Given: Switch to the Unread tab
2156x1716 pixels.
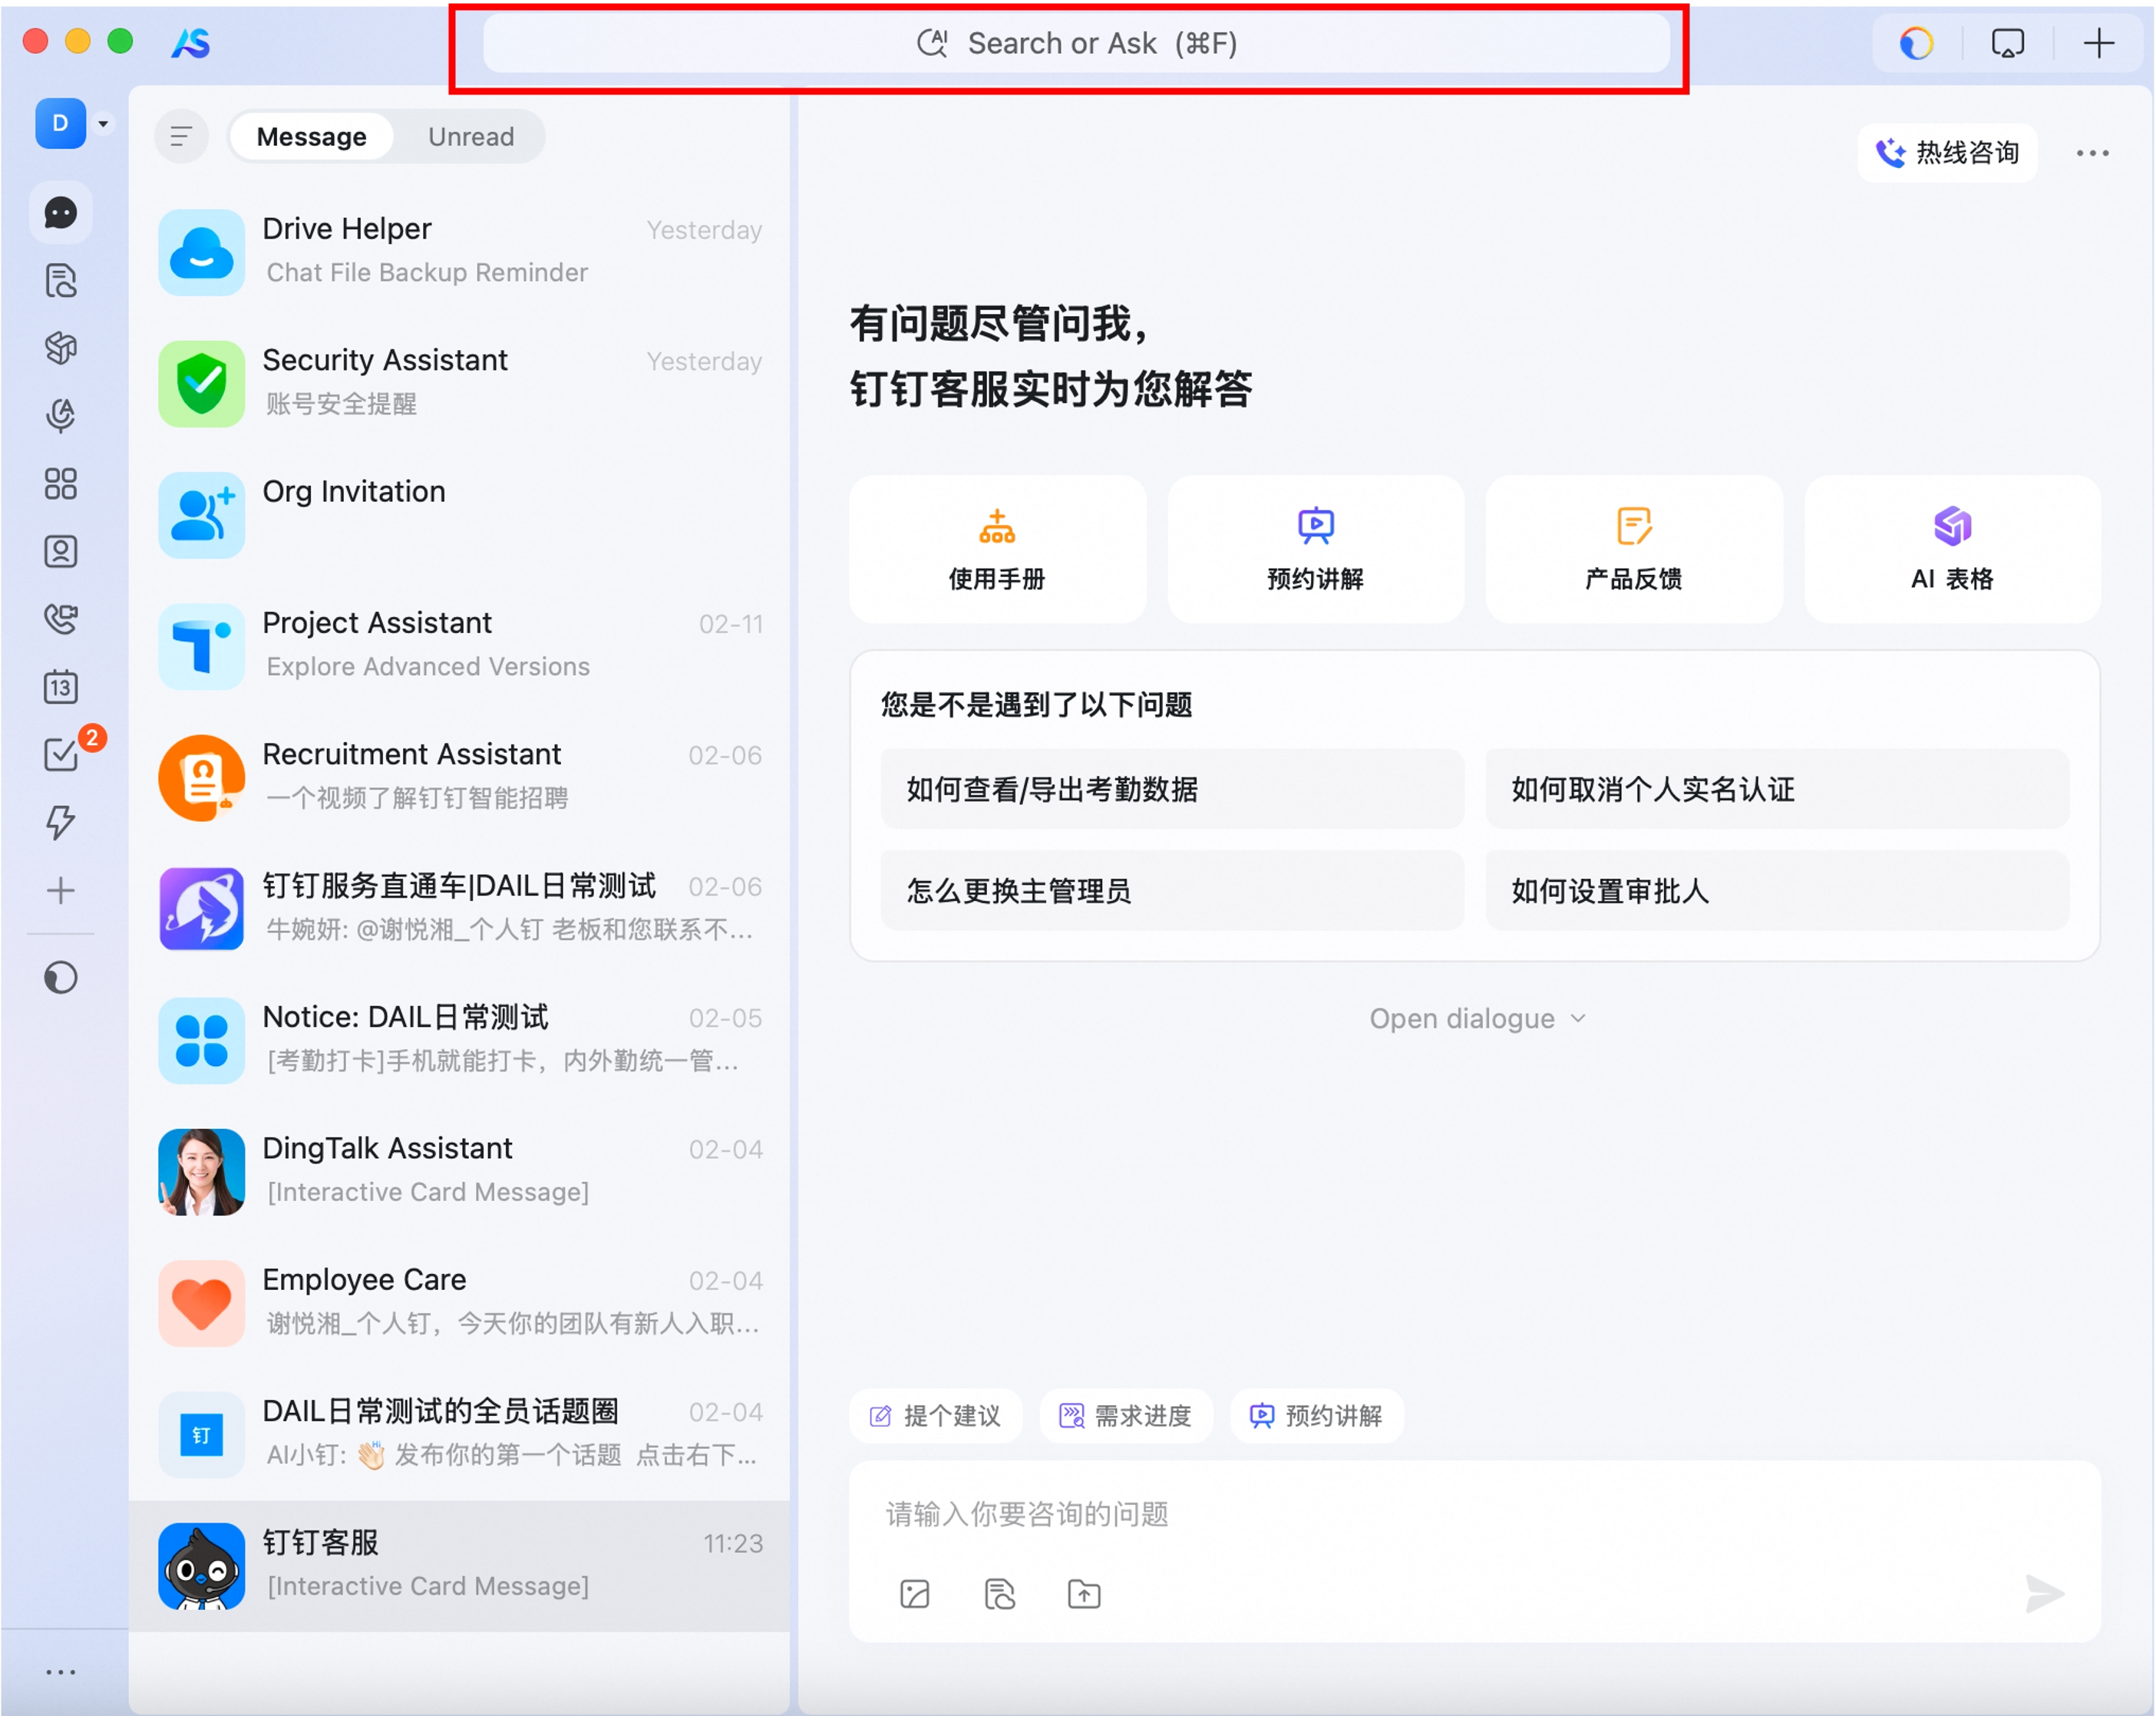Looking at the screenshot, I should (x=470, y=136).
